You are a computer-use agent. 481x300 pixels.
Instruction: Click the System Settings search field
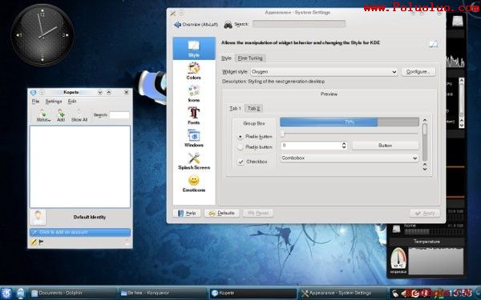[x=299, y=24]
